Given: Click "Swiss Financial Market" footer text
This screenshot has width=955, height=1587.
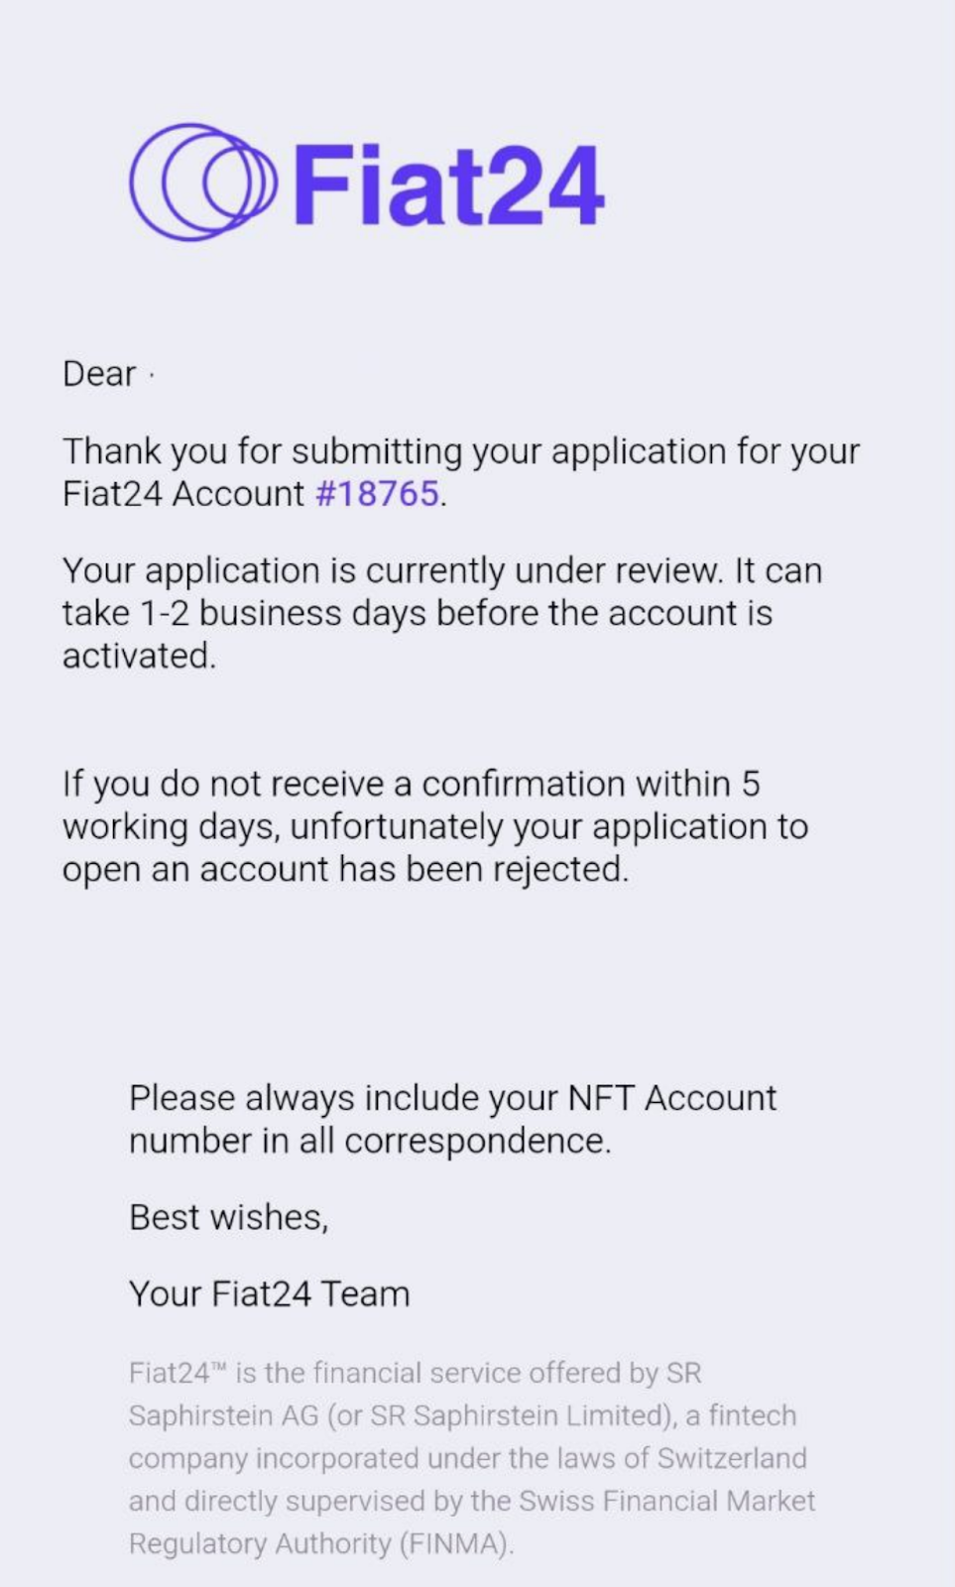Looking at the screenshot, I should 643,1502.
